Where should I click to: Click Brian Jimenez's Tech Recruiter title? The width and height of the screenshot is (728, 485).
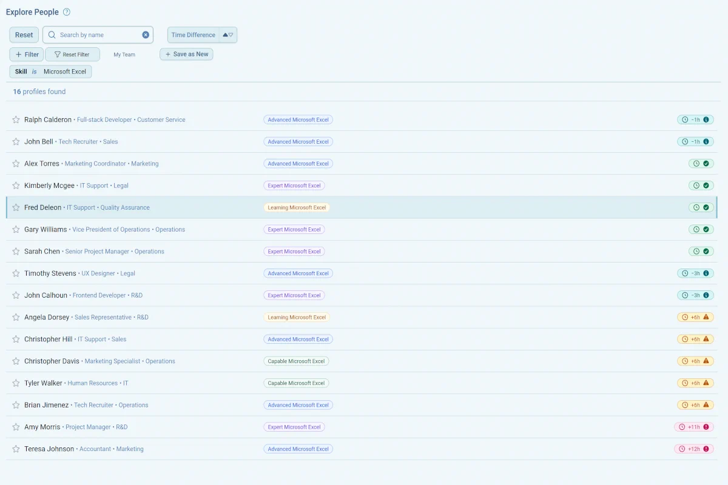click(x=93, y=405)
